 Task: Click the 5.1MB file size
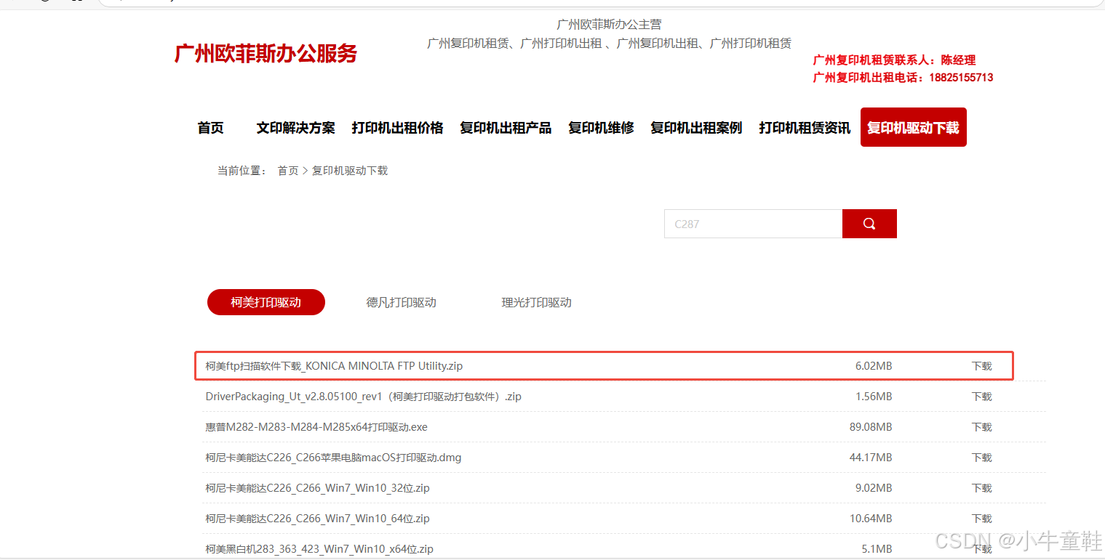pos(877,549)
